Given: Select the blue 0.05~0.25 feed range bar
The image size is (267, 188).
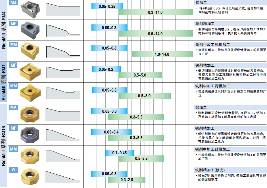Looking at the screenshot, I should (x=107, y=6).
